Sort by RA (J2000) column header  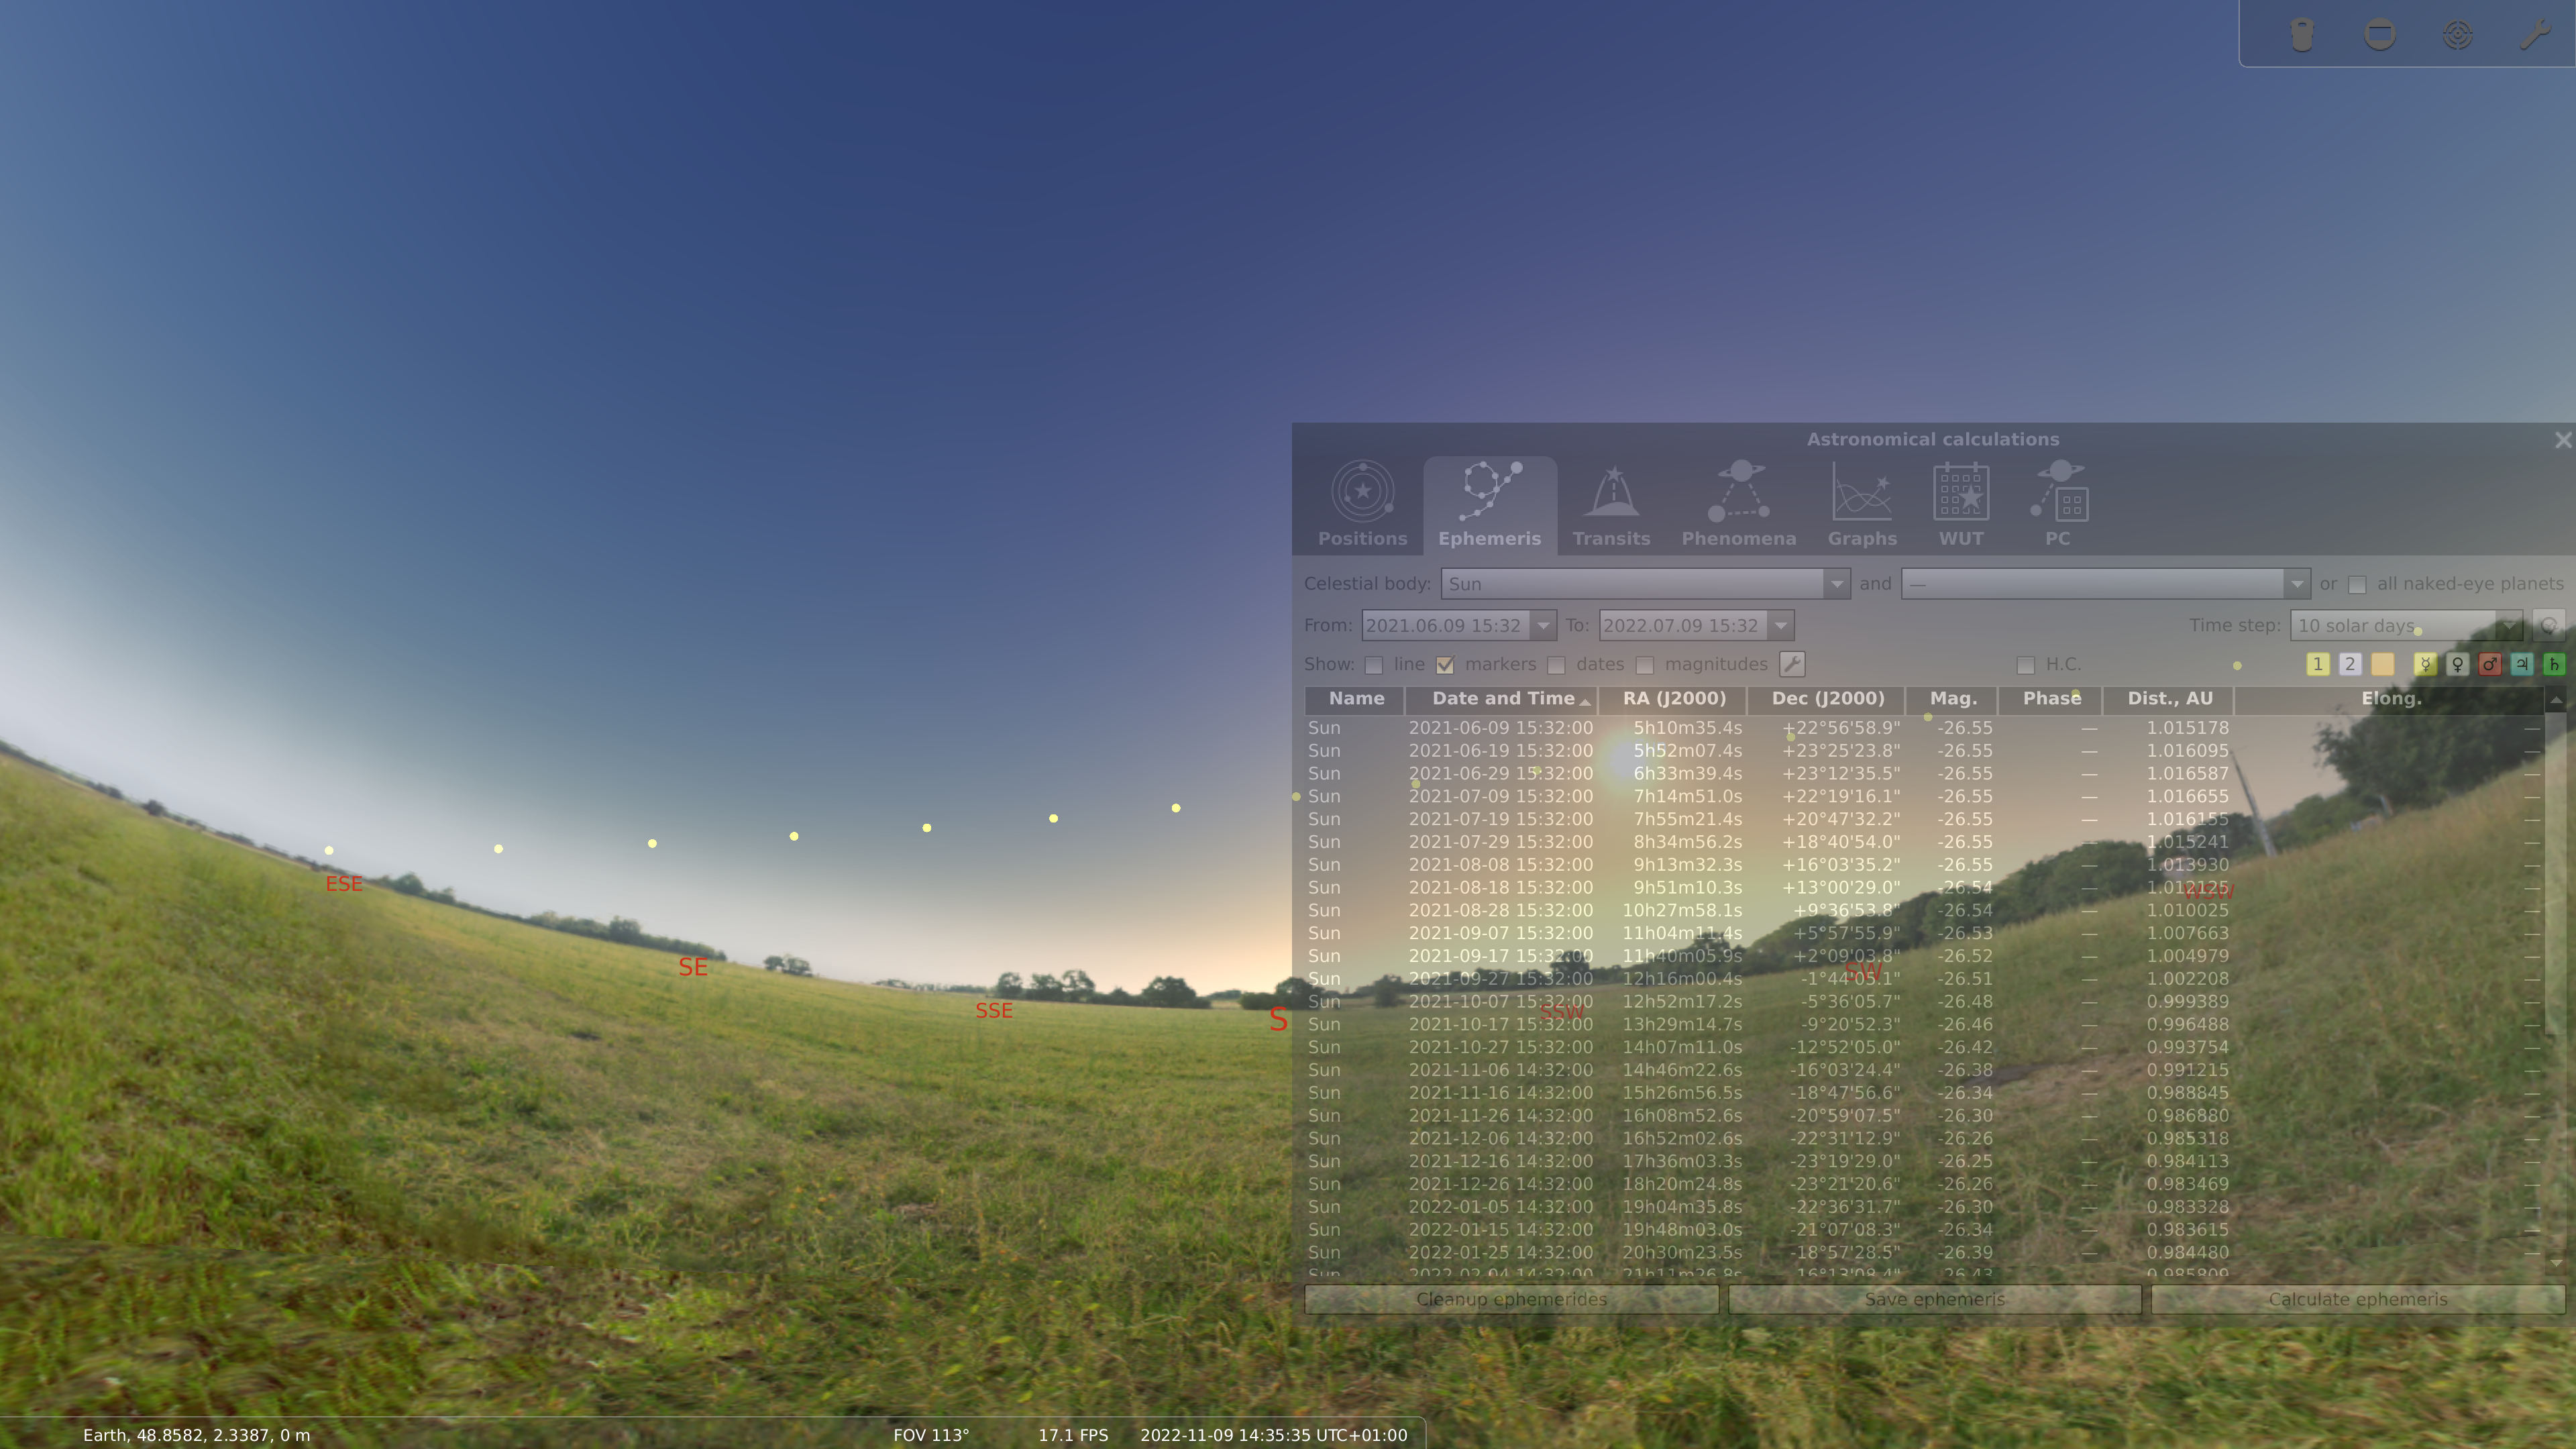(1673, 699)
